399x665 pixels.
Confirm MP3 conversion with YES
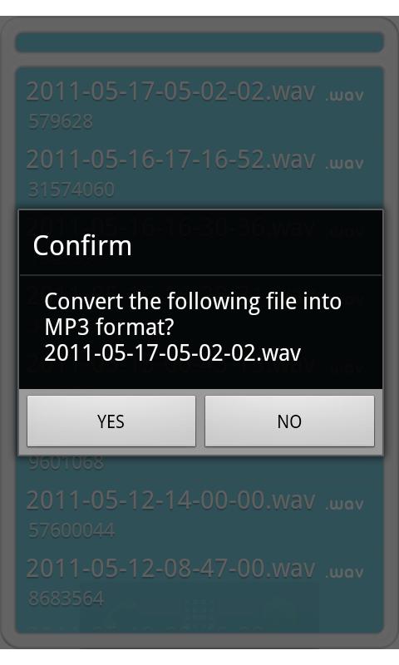pos(111,421)
